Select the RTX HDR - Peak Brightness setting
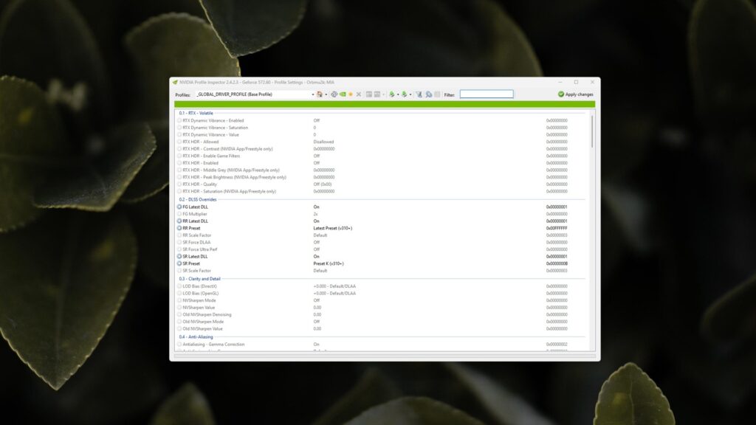 point(234,177)
